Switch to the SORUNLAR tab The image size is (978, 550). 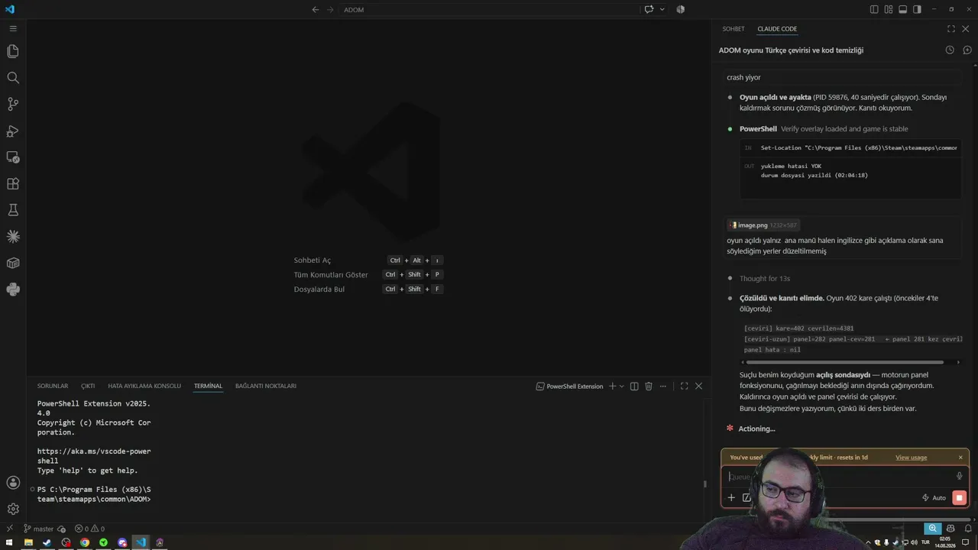click(53, 387)
